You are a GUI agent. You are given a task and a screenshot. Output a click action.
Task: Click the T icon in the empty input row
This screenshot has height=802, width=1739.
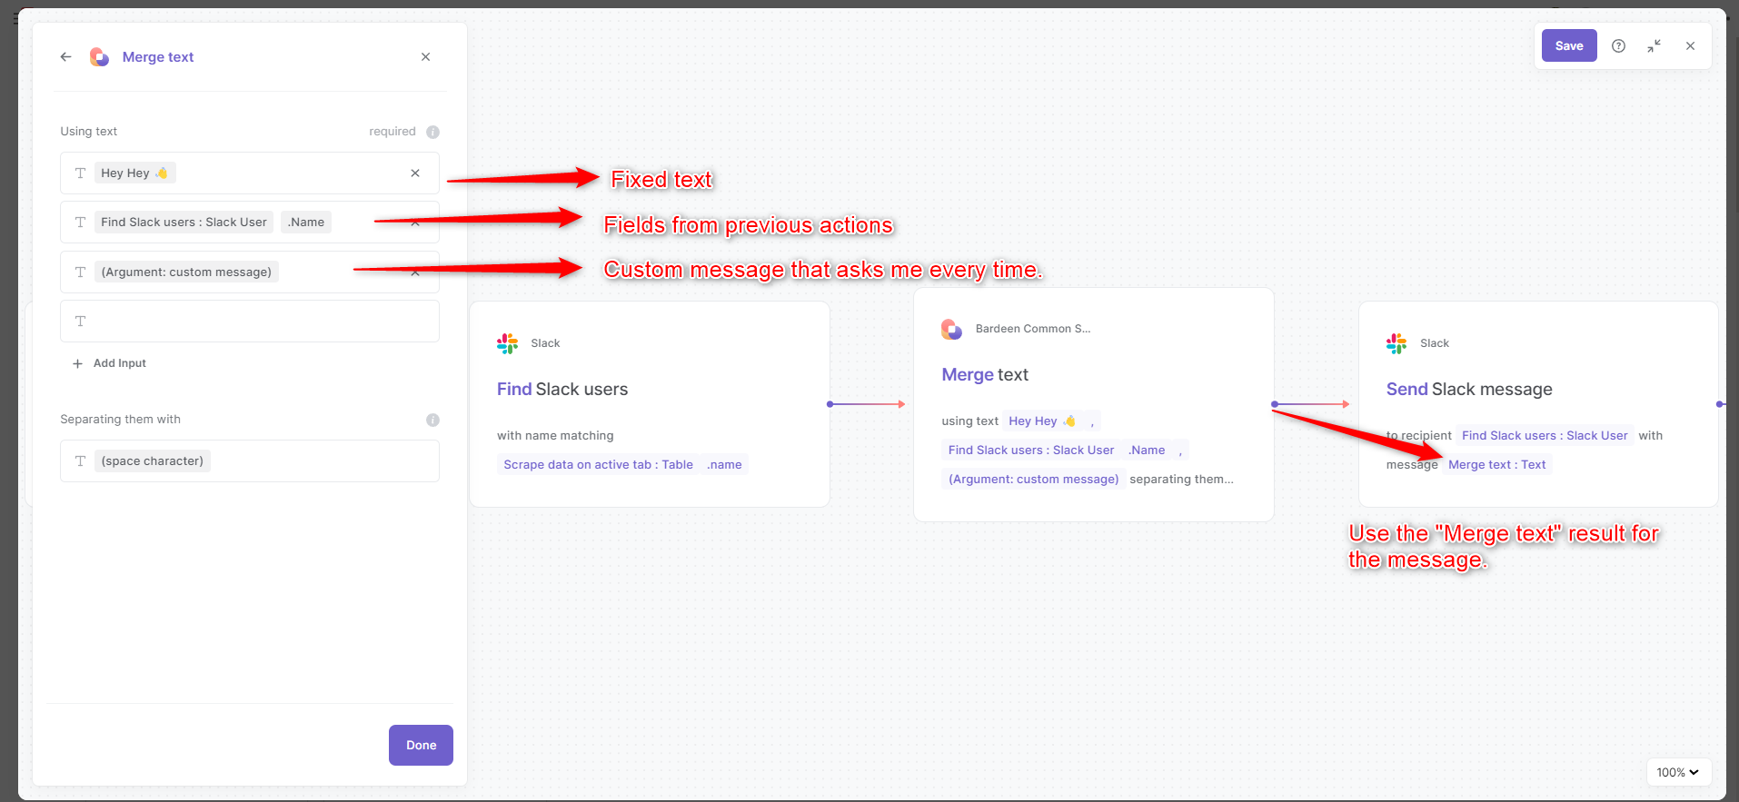pyautogui.click(x=80, y=321)
